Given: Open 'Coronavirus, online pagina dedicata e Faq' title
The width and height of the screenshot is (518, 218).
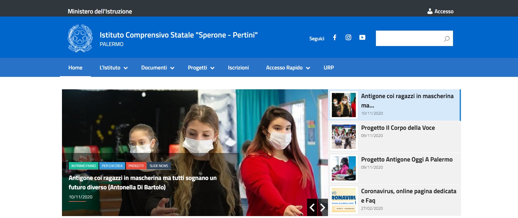Looking at the screenshot, I should pyautogui.click(x=409, y=196).
